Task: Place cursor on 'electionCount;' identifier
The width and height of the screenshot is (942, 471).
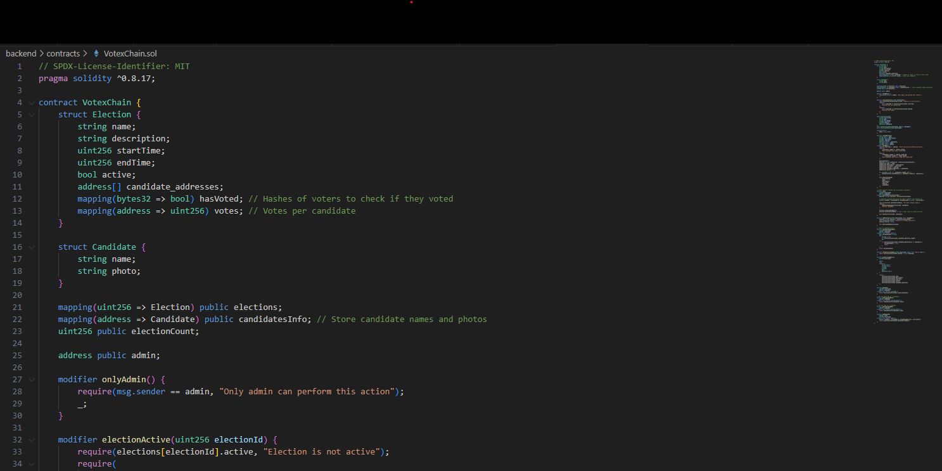Action: [x=165, y=332]
